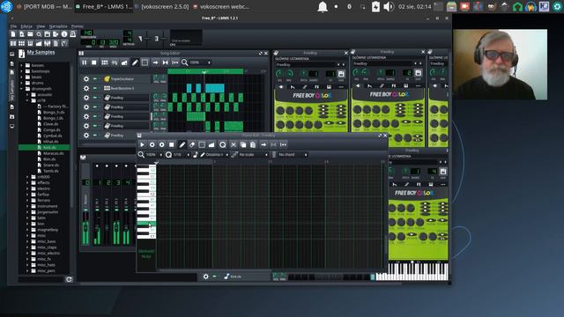
Task: Mute the Beat/Bassline track
Action: point(95,88)
